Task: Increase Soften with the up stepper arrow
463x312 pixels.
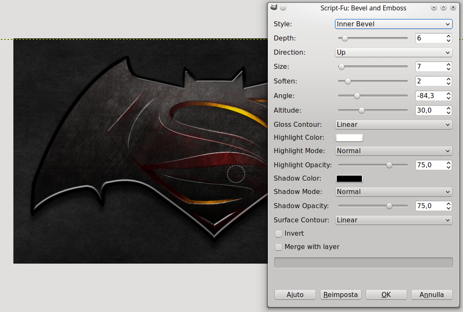Action: (449, 79)
